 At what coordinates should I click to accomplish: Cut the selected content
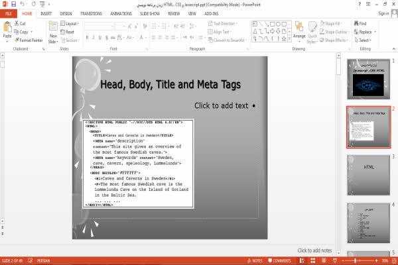(x=20, y=24)
